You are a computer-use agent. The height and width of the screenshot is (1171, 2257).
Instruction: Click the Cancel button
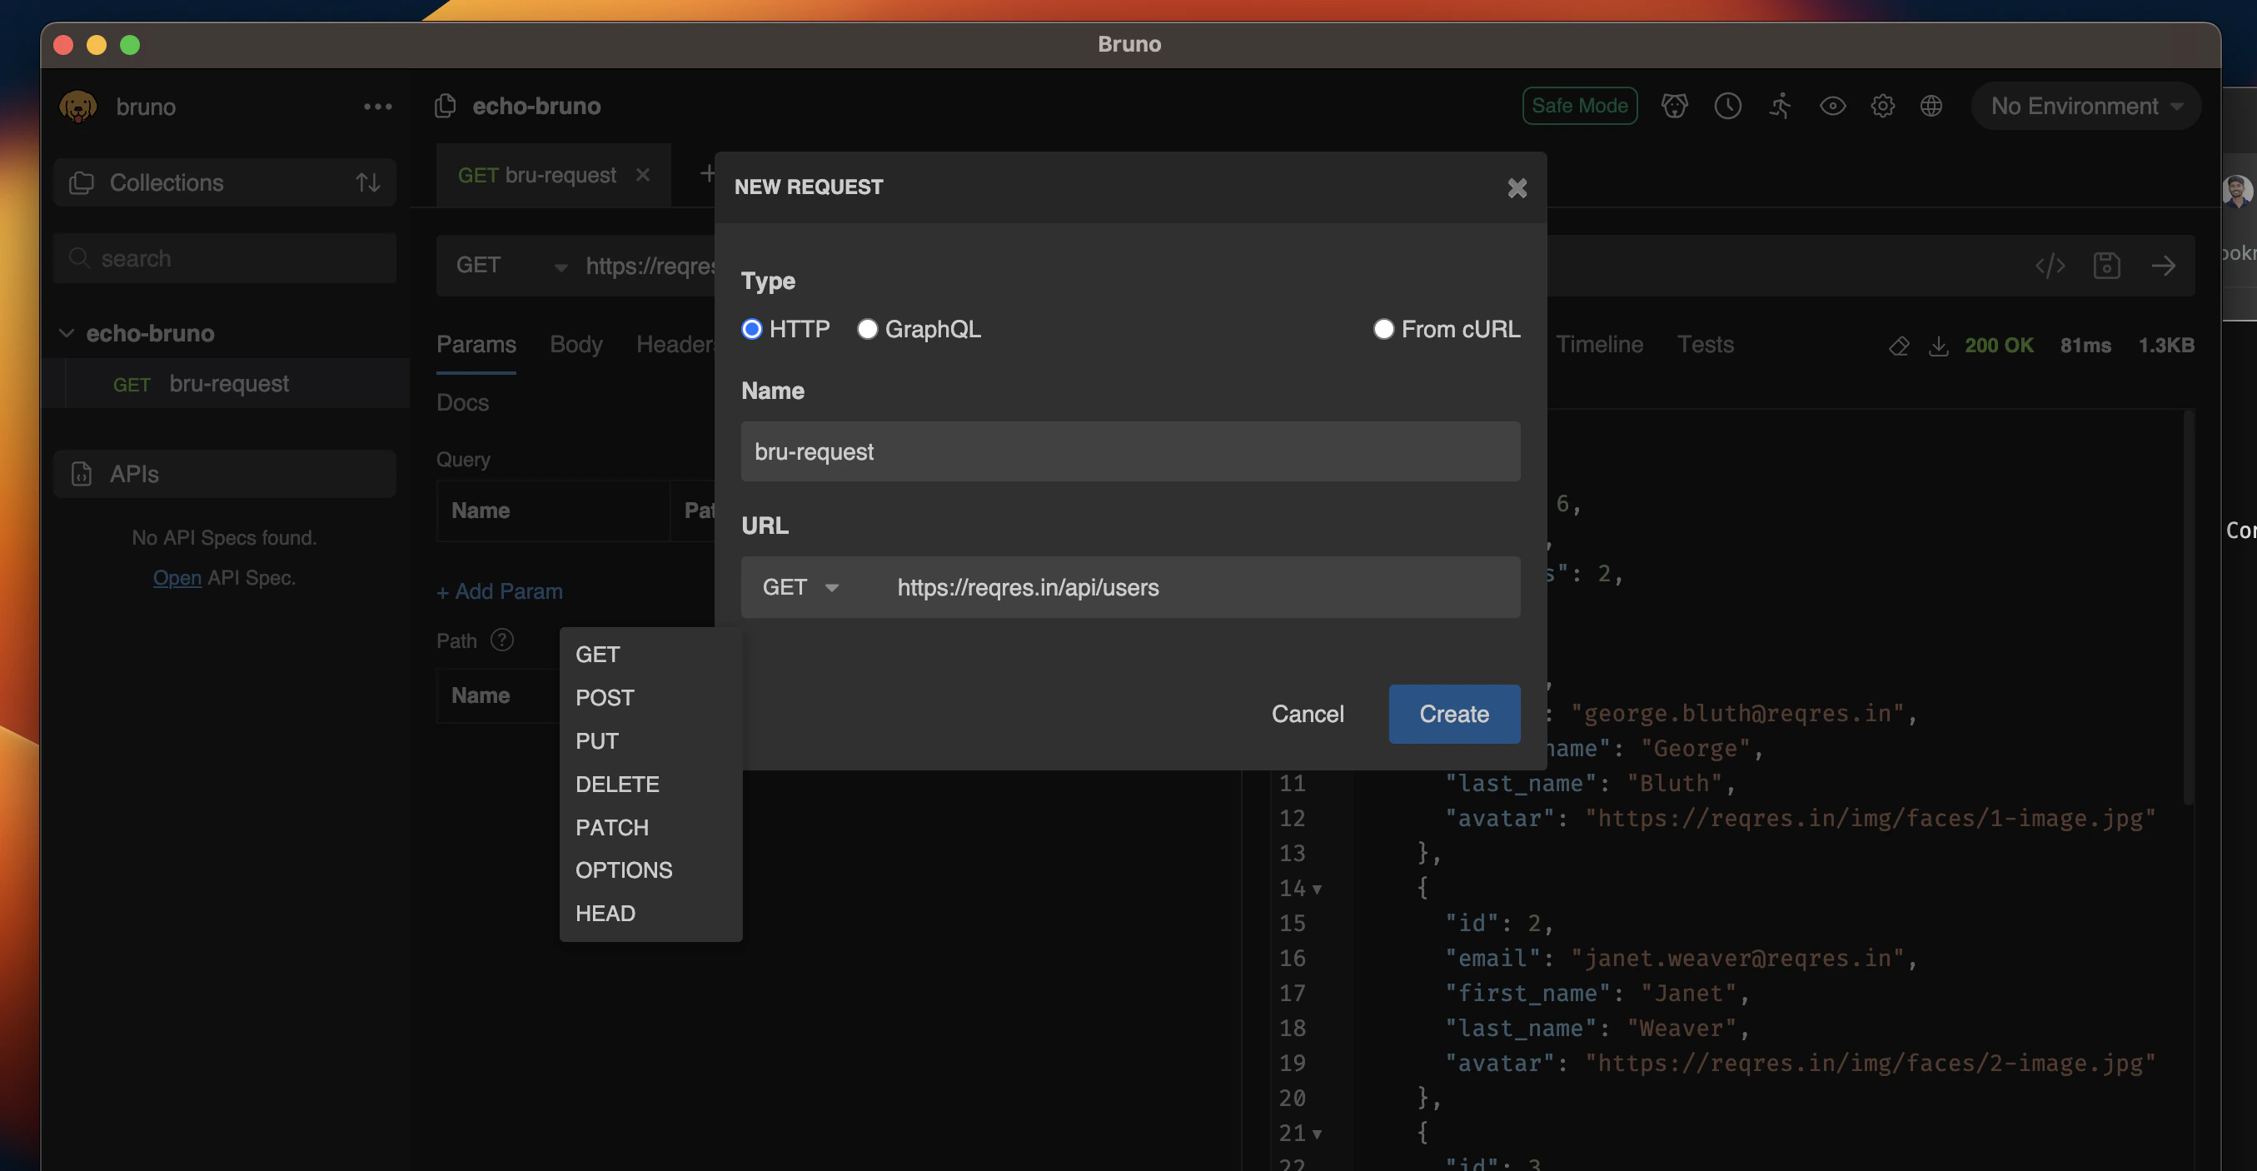pos(1308,715)
